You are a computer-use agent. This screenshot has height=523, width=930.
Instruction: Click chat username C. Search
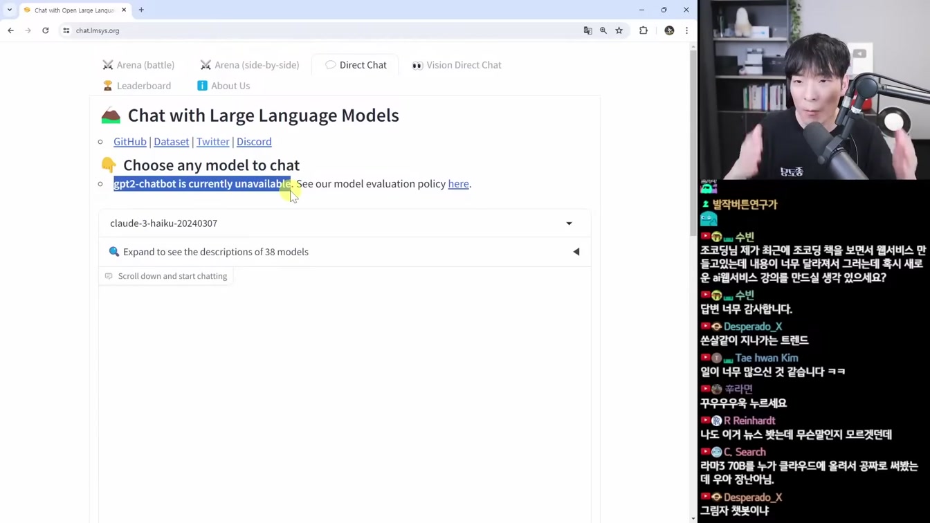[x=745, y=452]
